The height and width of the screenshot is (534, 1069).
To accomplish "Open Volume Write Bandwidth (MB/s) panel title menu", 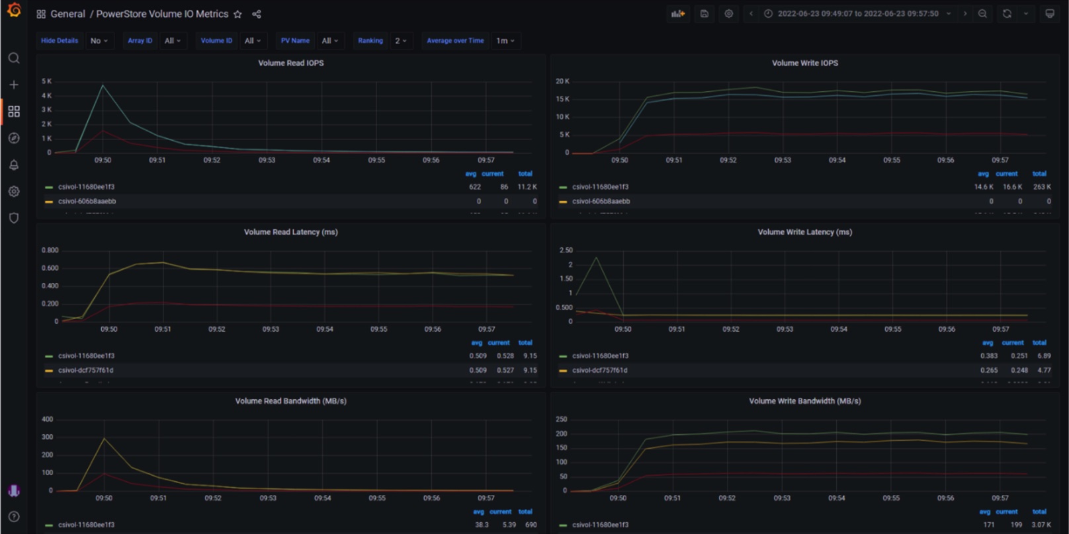I will 805,401.
